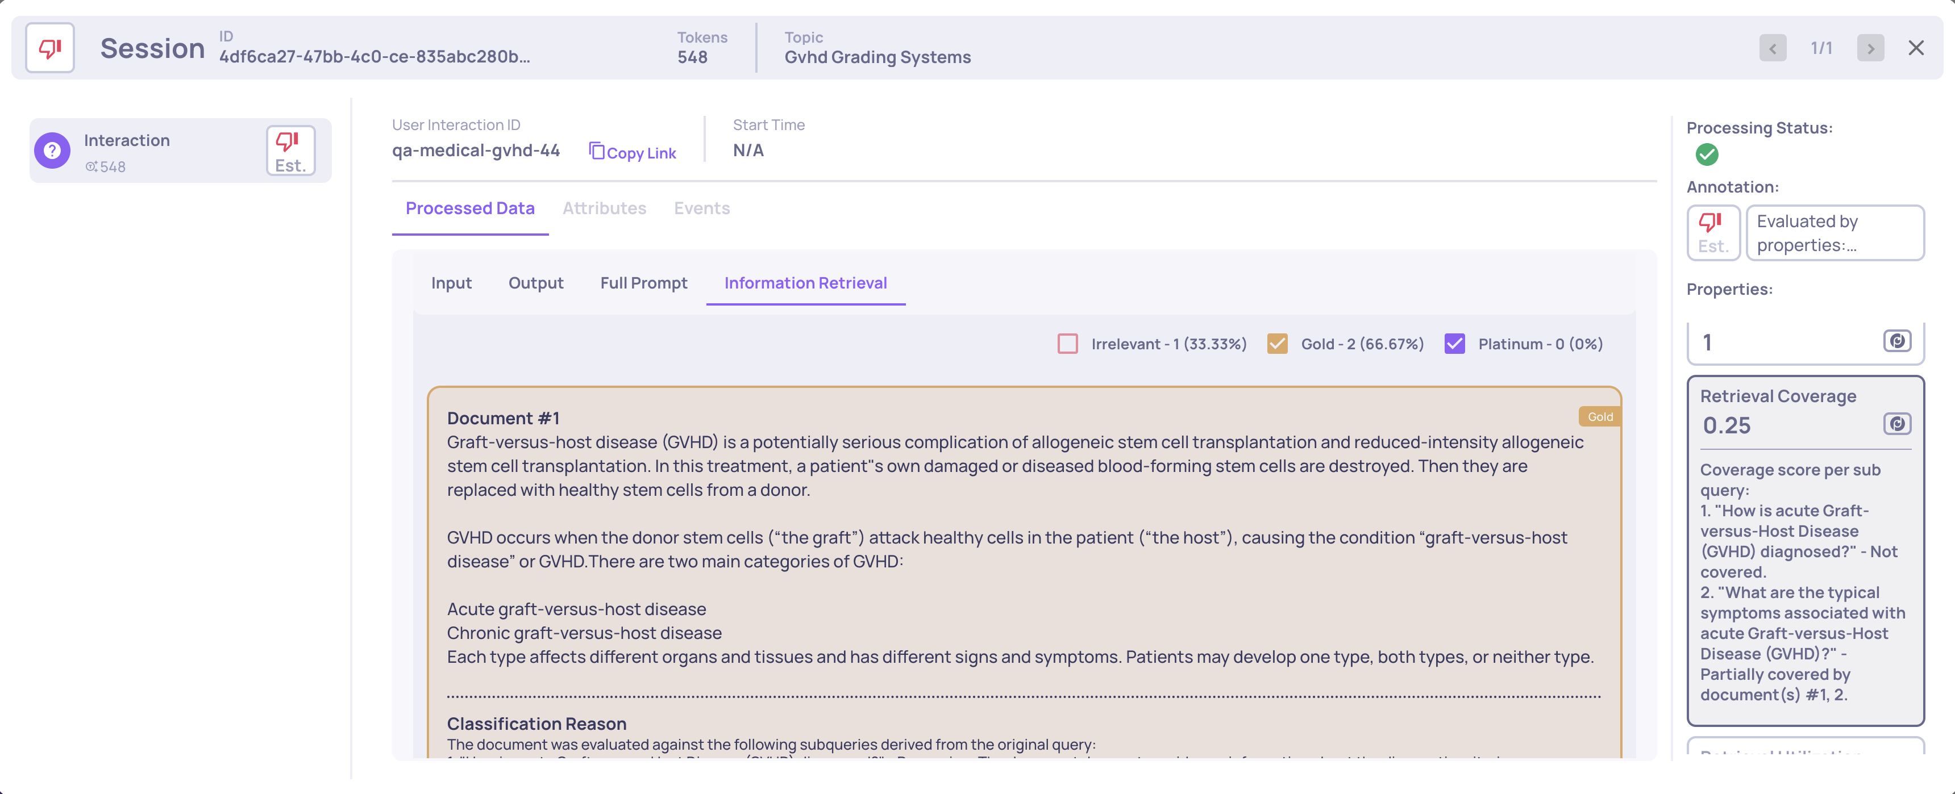Image resolution: width=1955 pixels, height=794 pixels.
Task: Click the session thumbs-down icon in the header
Action: point(50,48)
